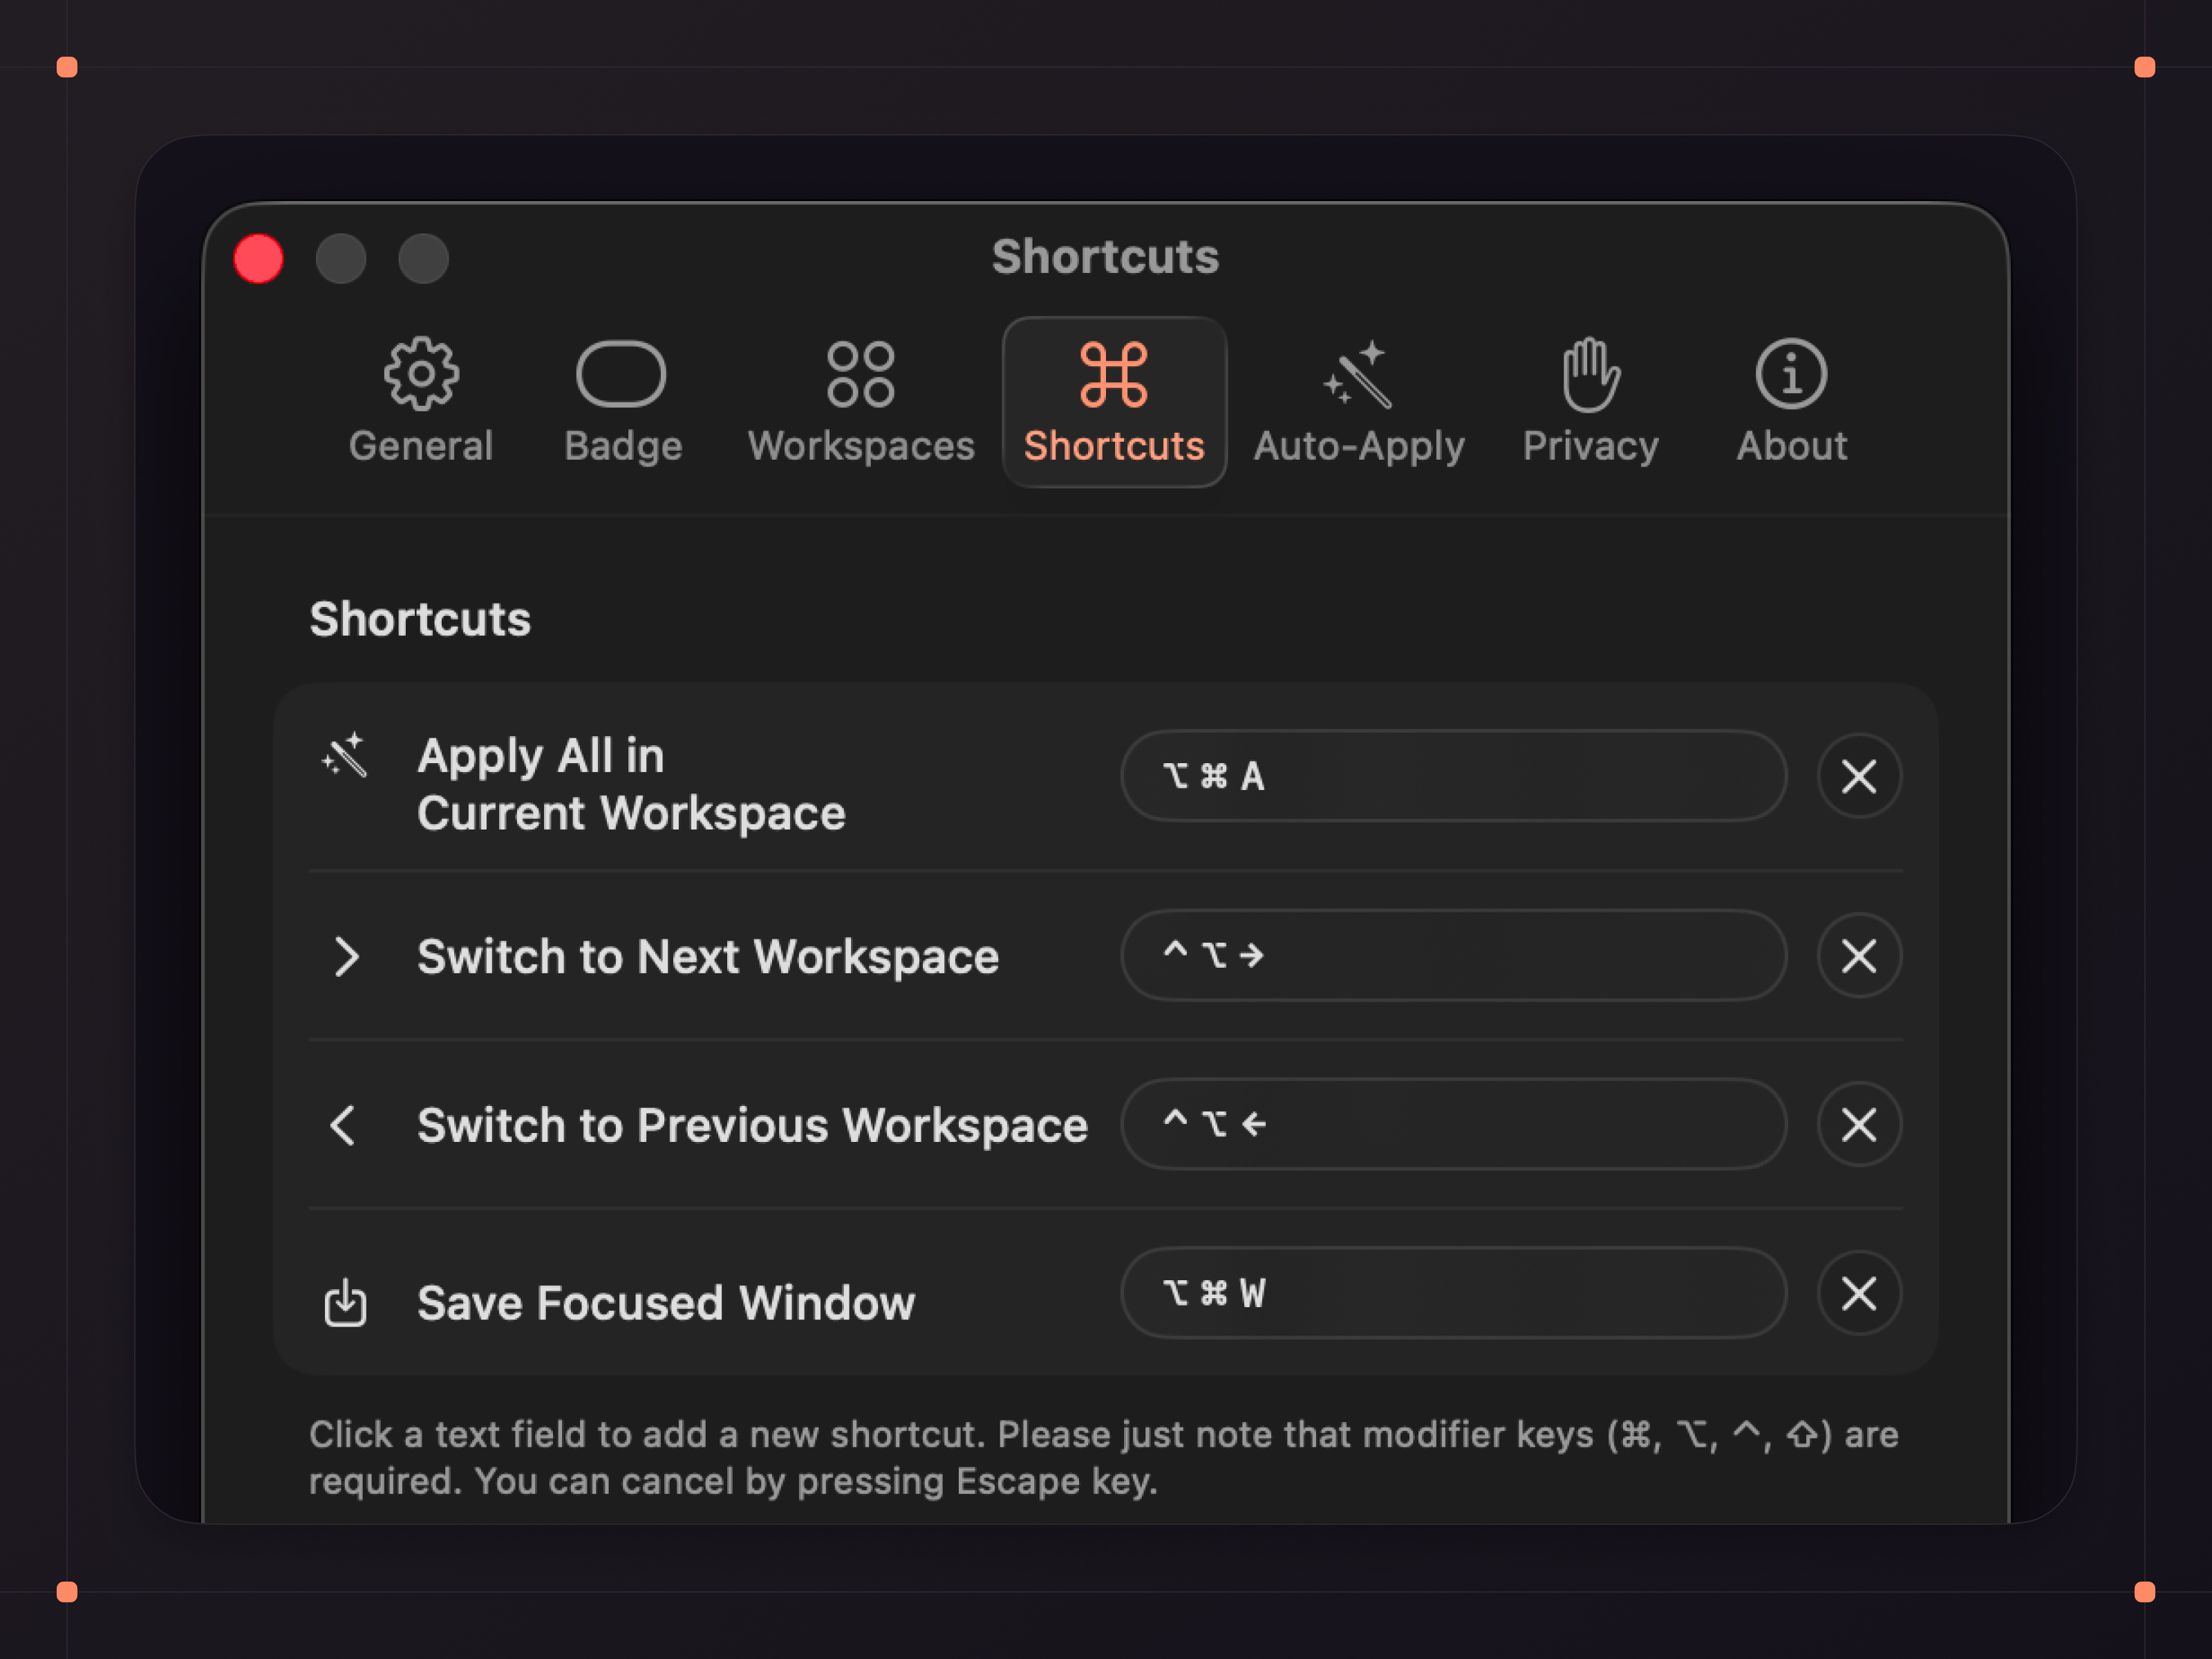Edit Apply All shortcut field
This screenshot has width=2212, height=1659.
click(1453, 776)
